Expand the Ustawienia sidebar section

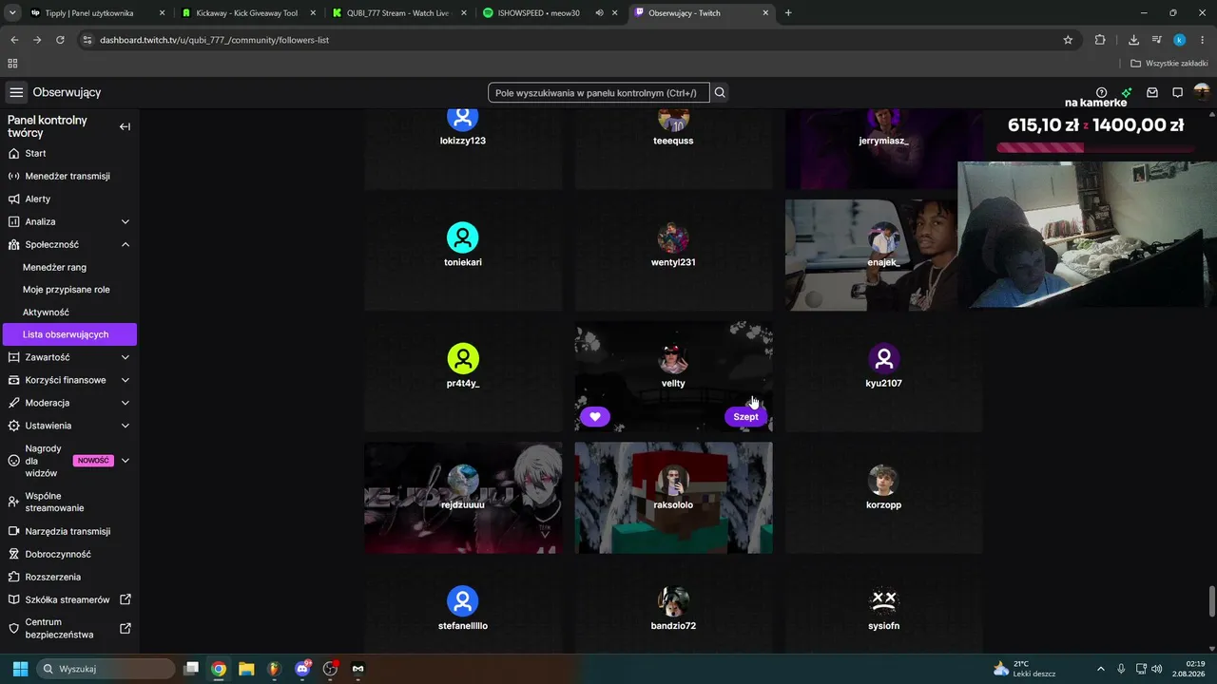(x=125, y=426)
